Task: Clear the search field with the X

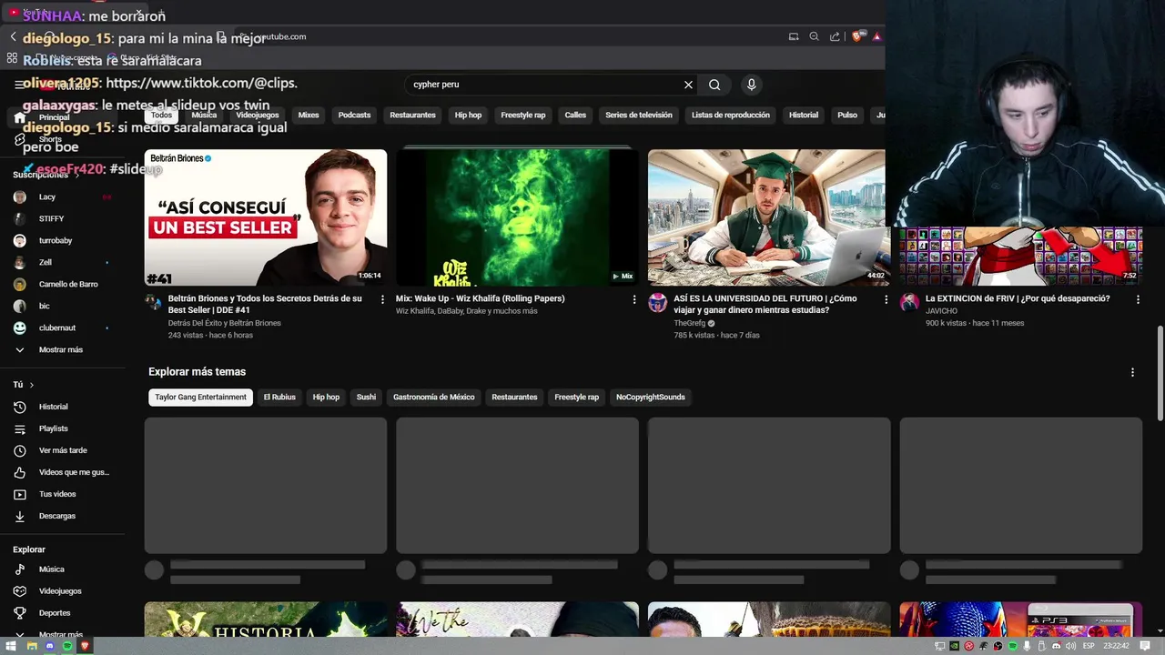Action: (x=688, y=85)
